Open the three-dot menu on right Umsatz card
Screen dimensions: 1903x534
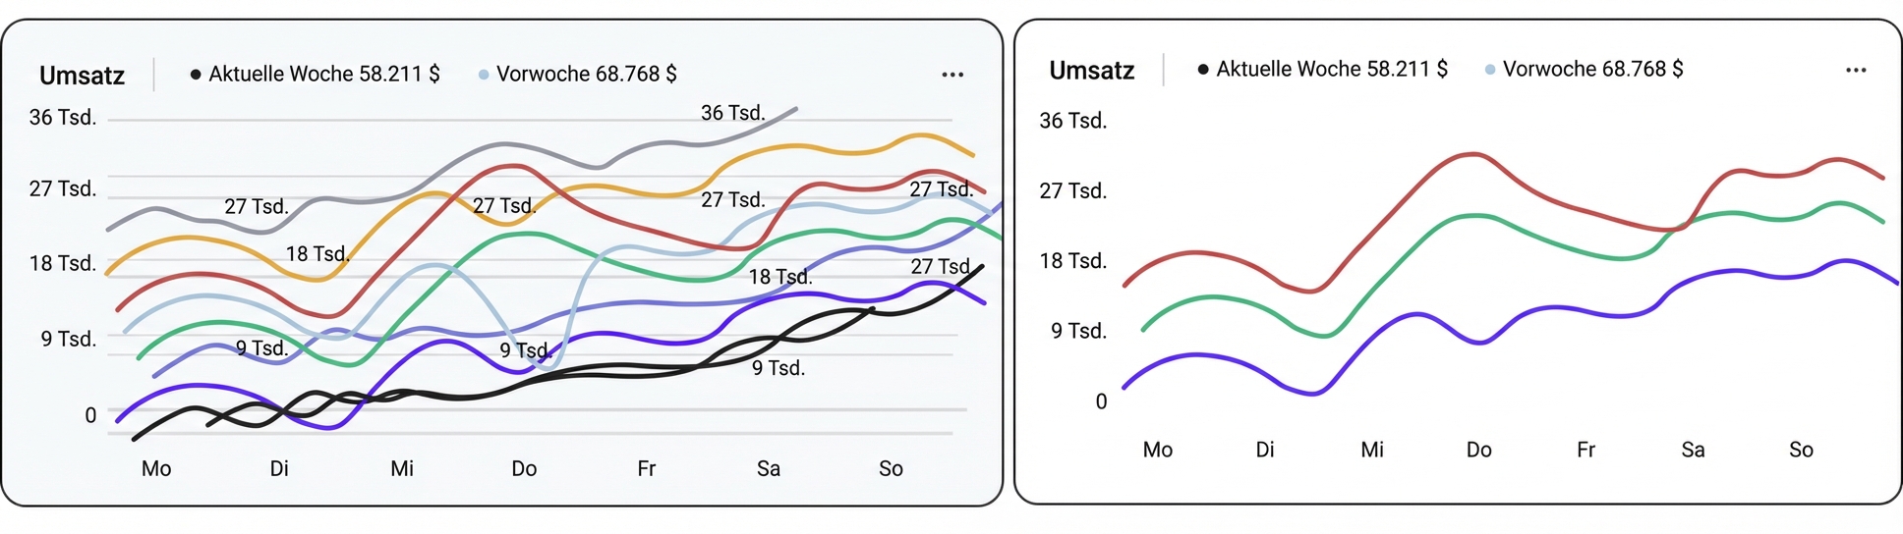(1855, 70)
